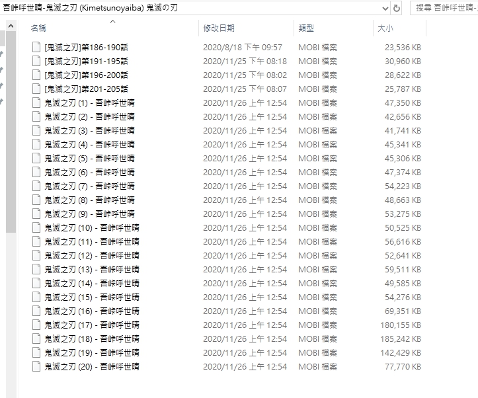478x398 pixels.
Task: Select file name 鬼滅之刃 (20) - 吾峠呼世晴
Action: click(x=92, y=367)
